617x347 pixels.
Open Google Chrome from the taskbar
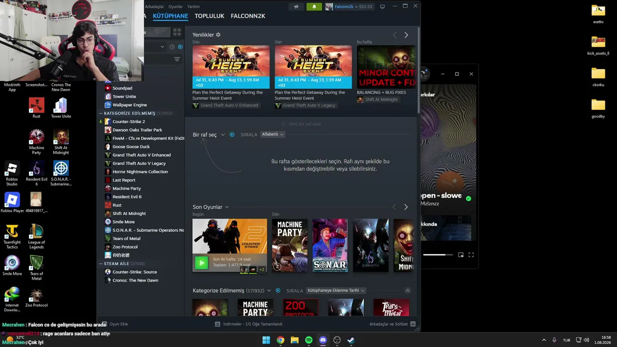tap(280, 340)
